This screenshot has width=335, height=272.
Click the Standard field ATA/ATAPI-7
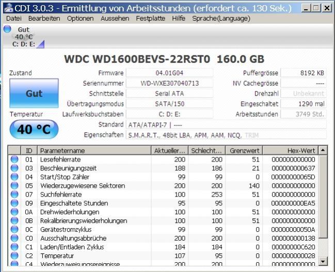tap(226, 124)
